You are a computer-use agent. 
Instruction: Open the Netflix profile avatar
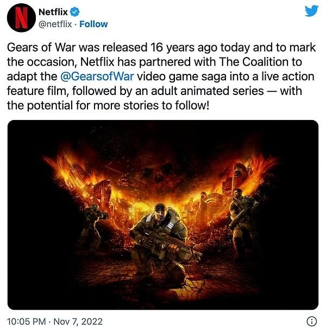(21, 17)
